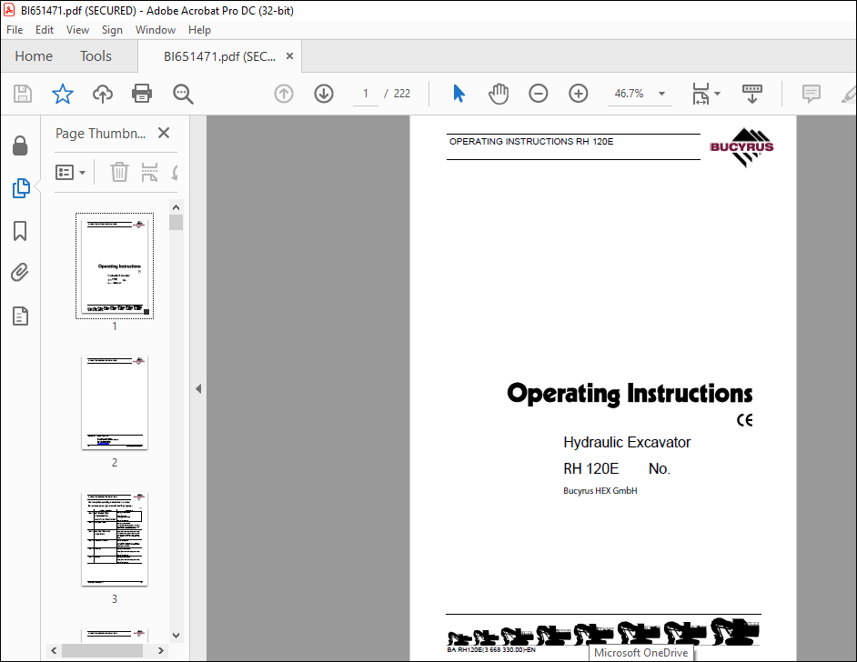Activate the Hand pan tool

point(499,94)
